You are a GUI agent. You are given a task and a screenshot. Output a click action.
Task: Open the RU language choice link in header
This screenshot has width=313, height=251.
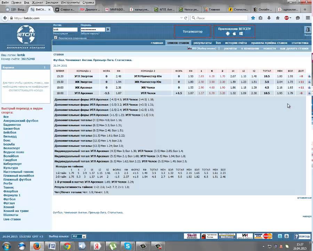(202, 48)
